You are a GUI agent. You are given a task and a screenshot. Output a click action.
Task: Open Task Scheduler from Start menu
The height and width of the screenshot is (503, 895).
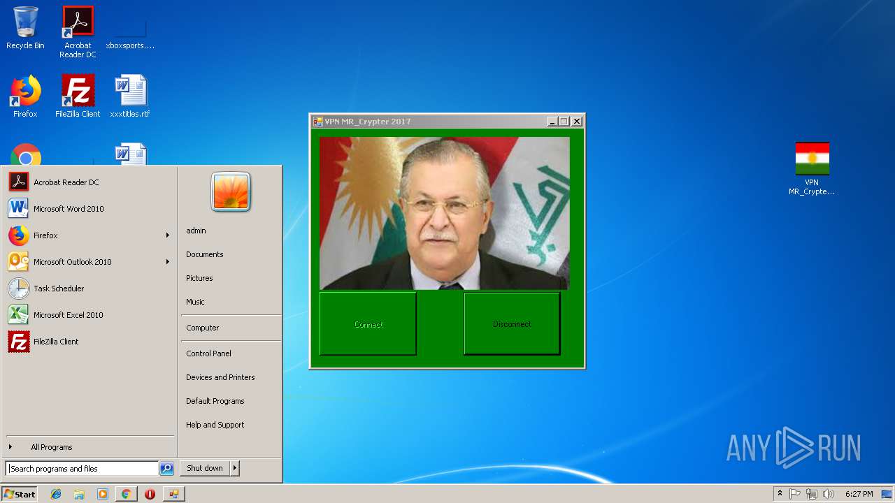click(x=89, y=289)
